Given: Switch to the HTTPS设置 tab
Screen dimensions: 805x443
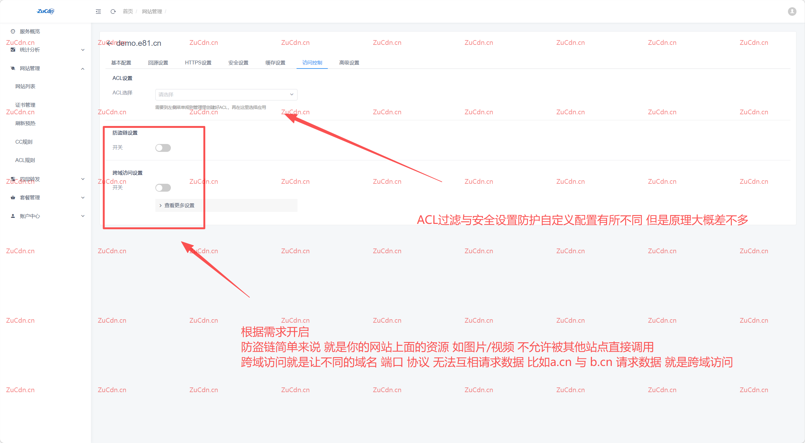Looking at the screenshot, I should [198, 63].
